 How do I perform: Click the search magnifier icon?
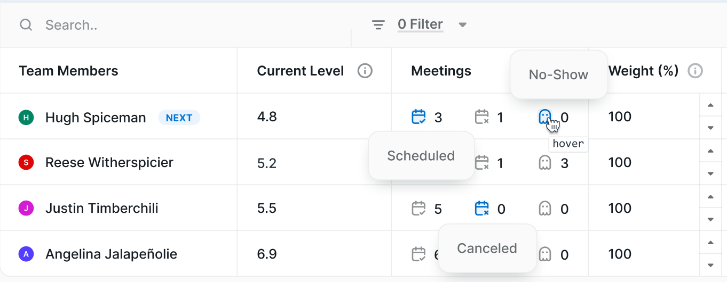pos(26,25)
